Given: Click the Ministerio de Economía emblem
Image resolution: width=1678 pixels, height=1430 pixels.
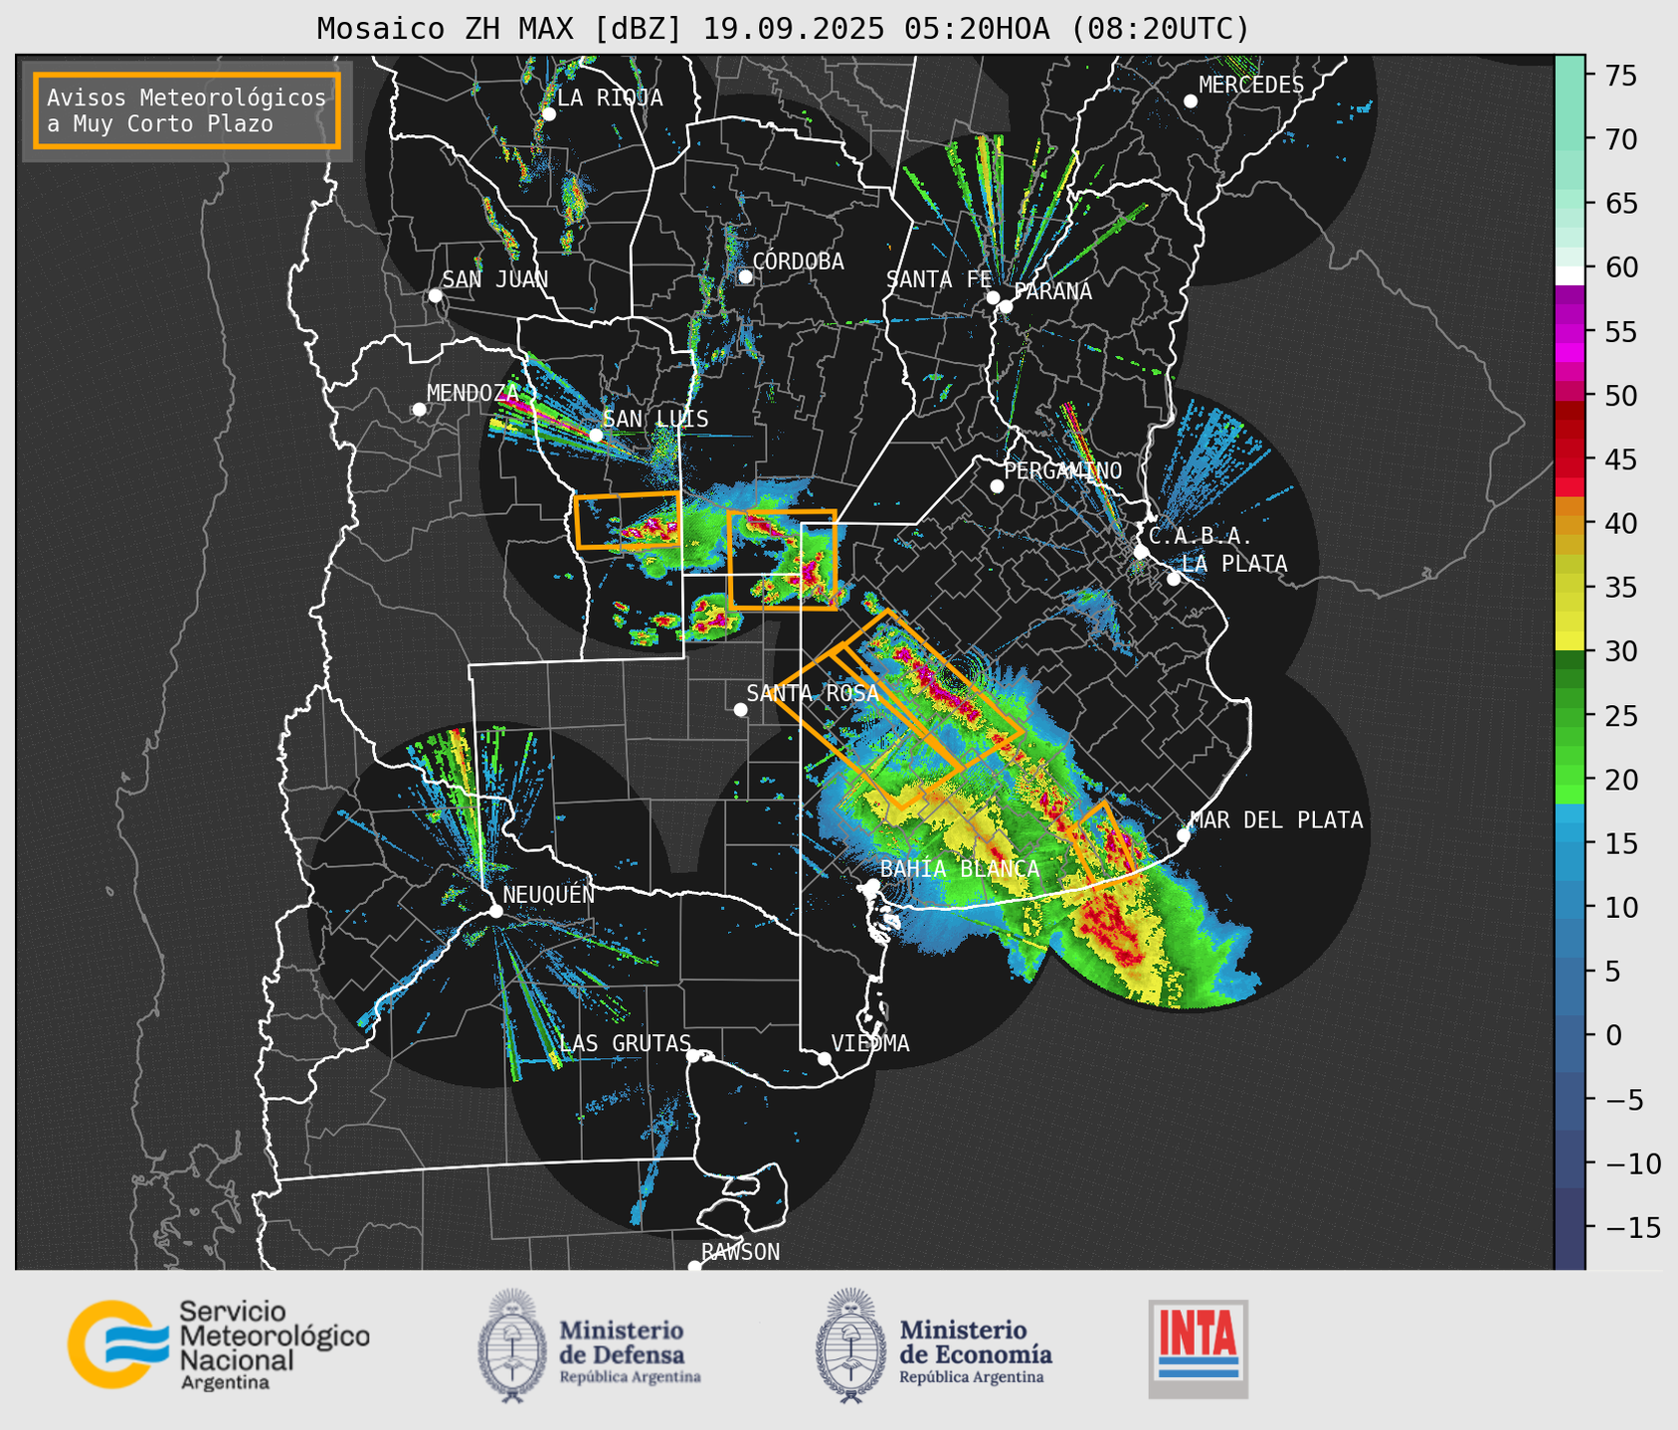Looking at the screenshot, I should click(x=851, y=1346).
